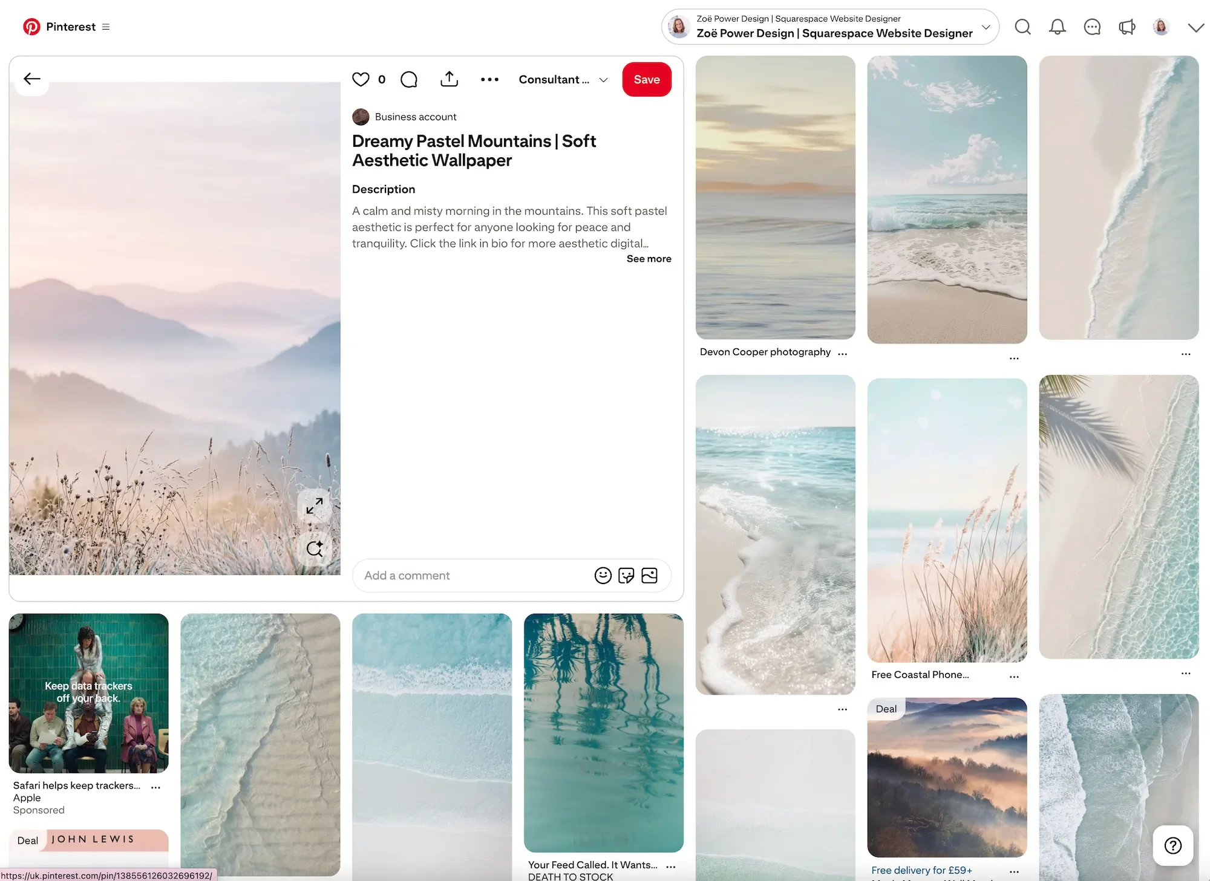Click the Pinterest logo icon
1210x881 pixels.
click(31, 27)
